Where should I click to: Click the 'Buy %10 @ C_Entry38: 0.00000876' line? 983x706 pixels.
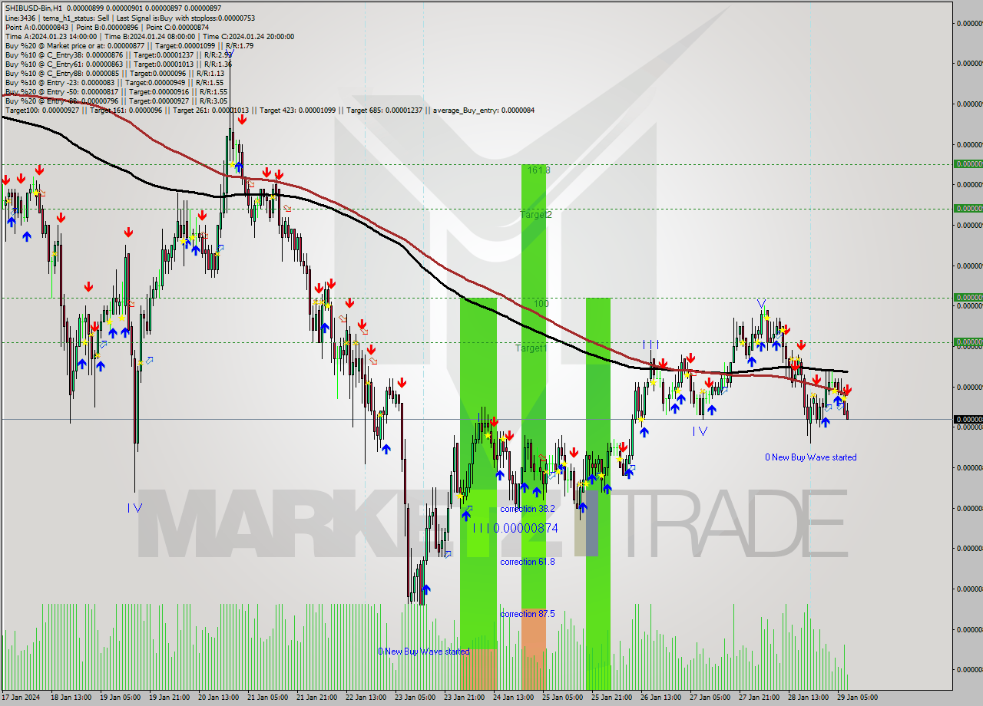tap(63, 54)
